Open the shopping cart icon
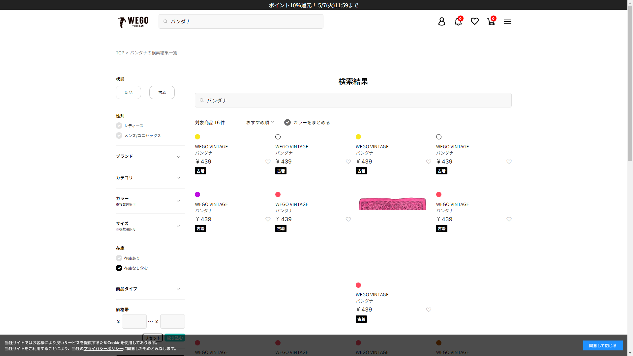Screen dimensions: 633x356 (491, 21)
